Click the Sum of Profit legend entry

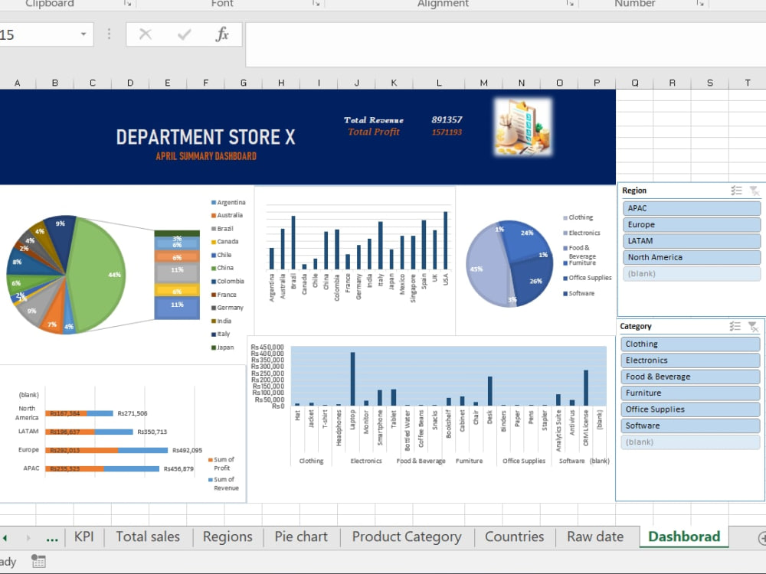[221, 464]
